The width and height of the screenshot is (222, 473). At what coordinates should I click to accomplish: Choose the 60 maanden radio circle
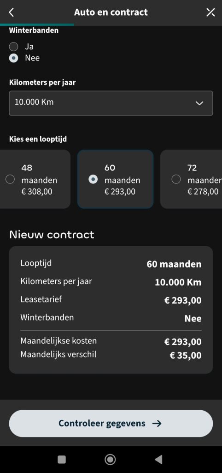[x=93, y=180]
